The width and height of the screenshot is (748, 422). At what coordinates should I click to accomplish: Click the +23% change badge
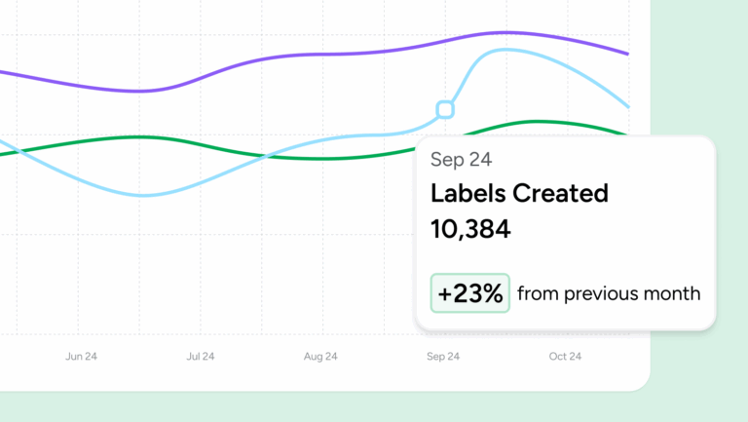click(470, 292)
